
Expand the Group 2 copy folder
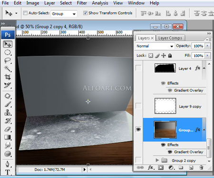(157, 160)
